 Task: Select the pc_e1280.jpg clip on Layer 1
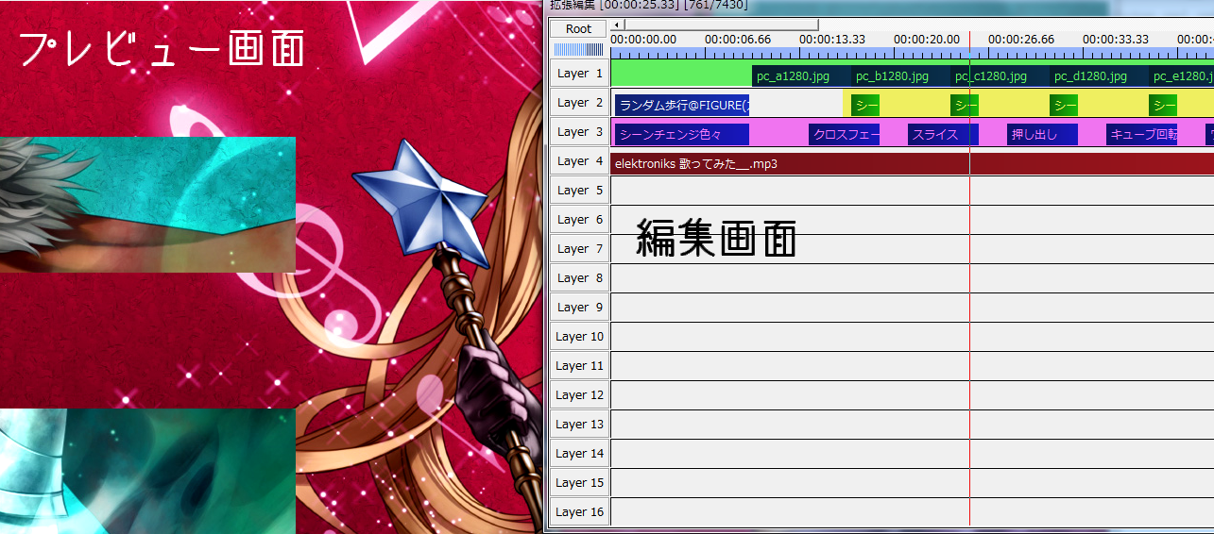(1181, 76)
